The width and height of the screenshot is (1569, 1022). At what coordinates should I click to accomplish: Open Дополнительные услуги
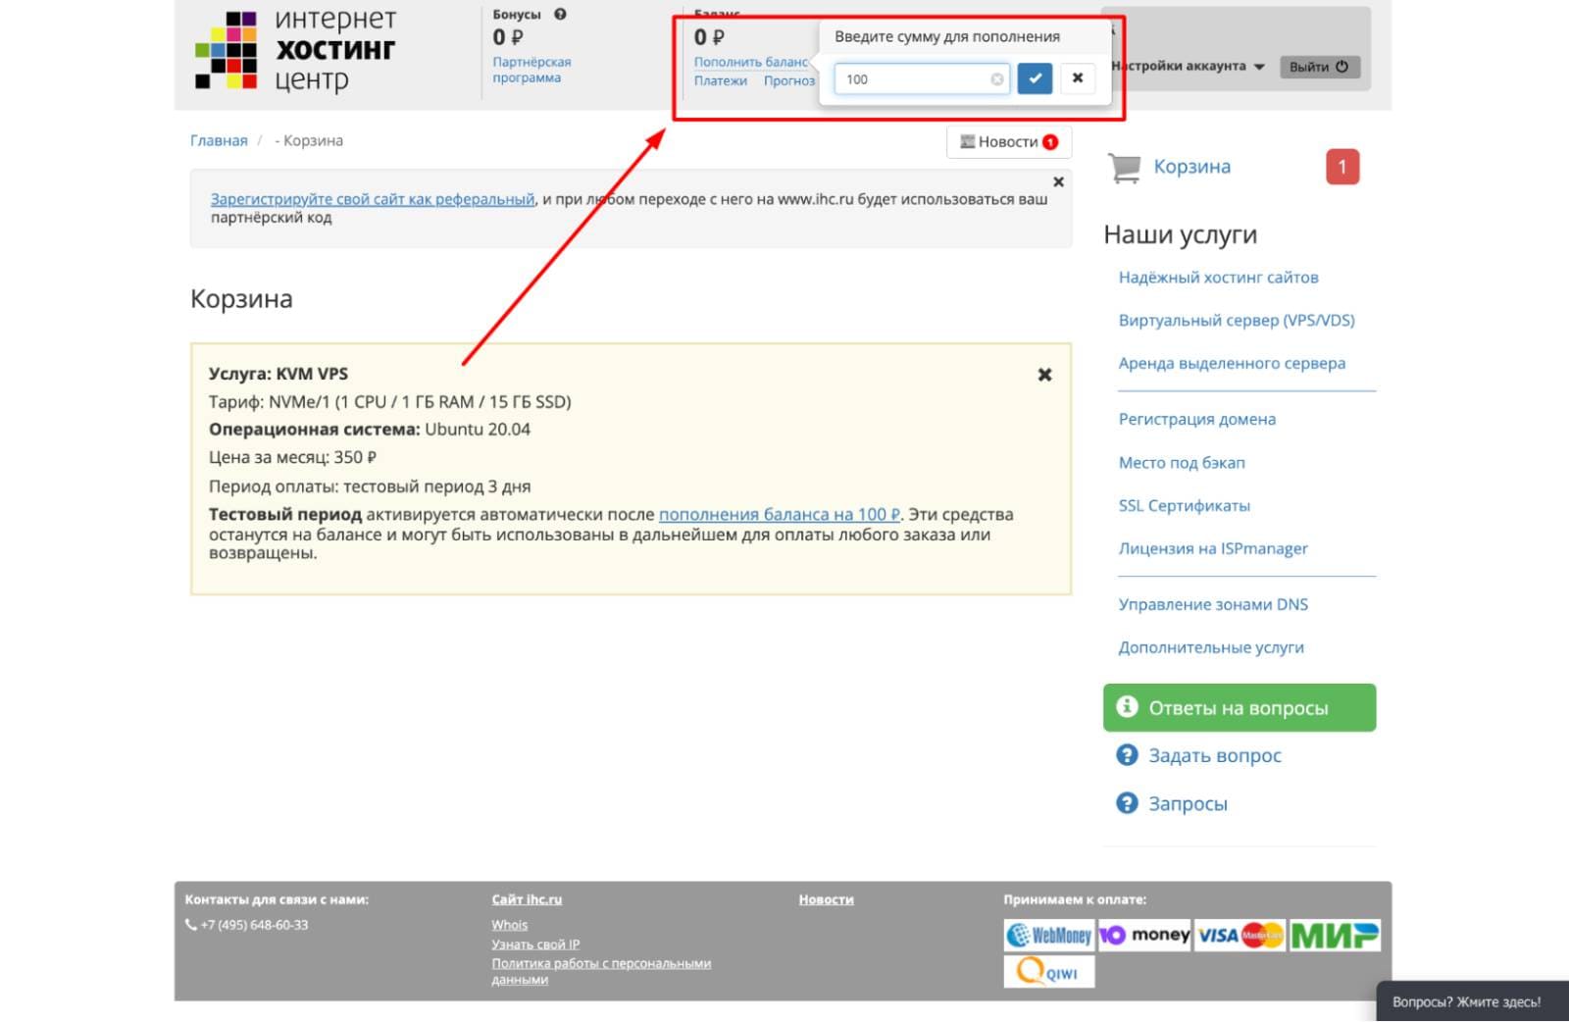point(1211,647)
